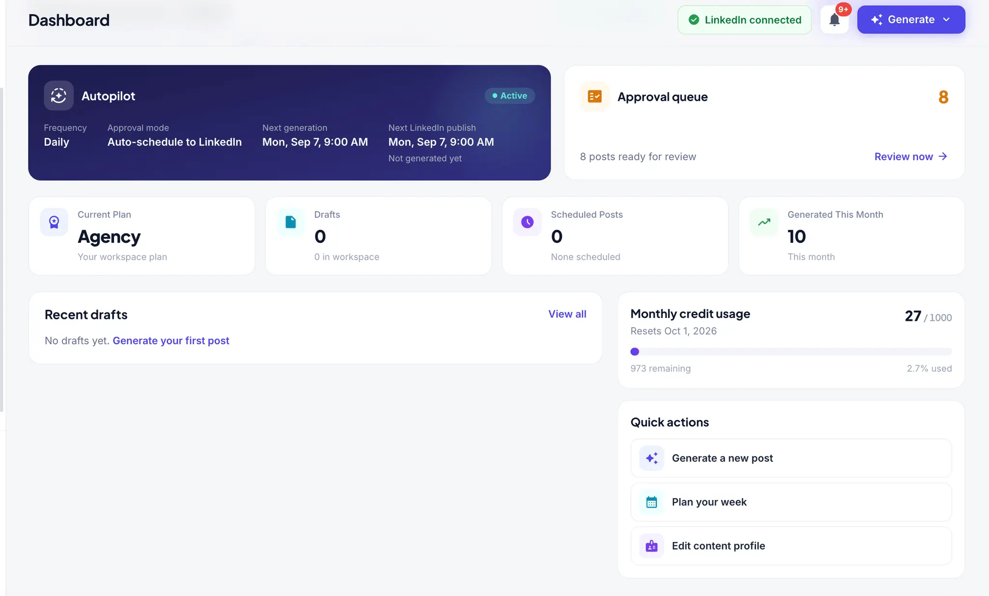Open the notifications bell
Image resolution: width=989 pixels, height=596 pixels.
coord(834,20)
